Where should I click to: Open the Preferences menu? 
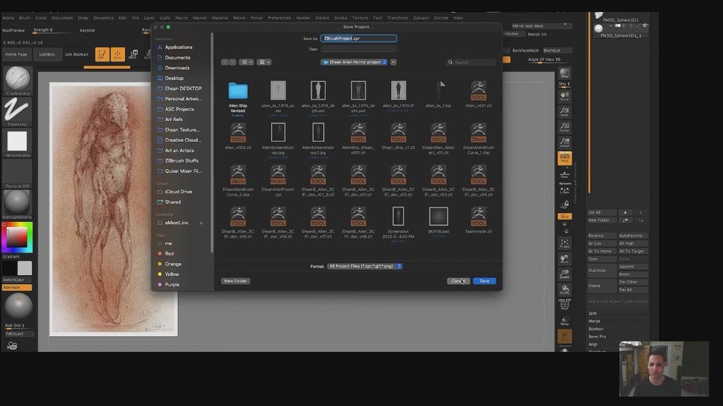pos(279,17)
